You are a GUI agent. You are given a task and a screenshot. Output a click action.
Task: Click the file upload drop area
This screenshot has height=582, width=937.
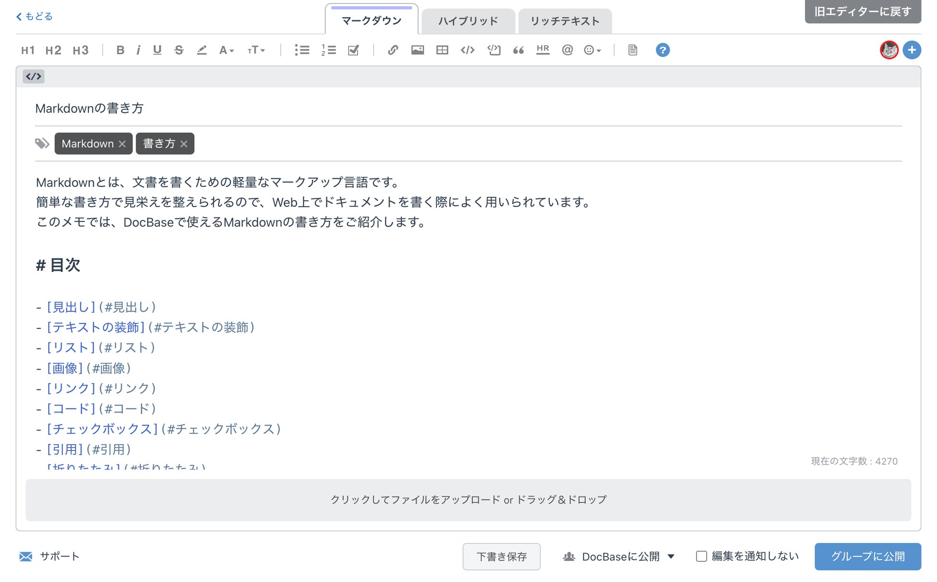468,499
